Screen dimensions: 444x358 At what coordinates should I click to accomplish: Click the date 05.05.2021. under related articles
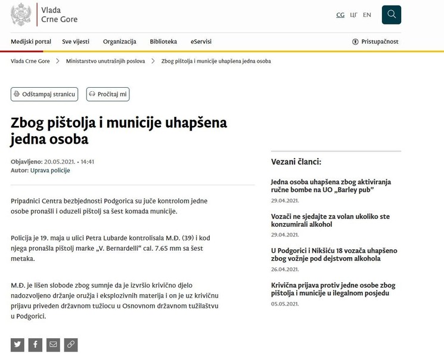click(x=285, y=304)
